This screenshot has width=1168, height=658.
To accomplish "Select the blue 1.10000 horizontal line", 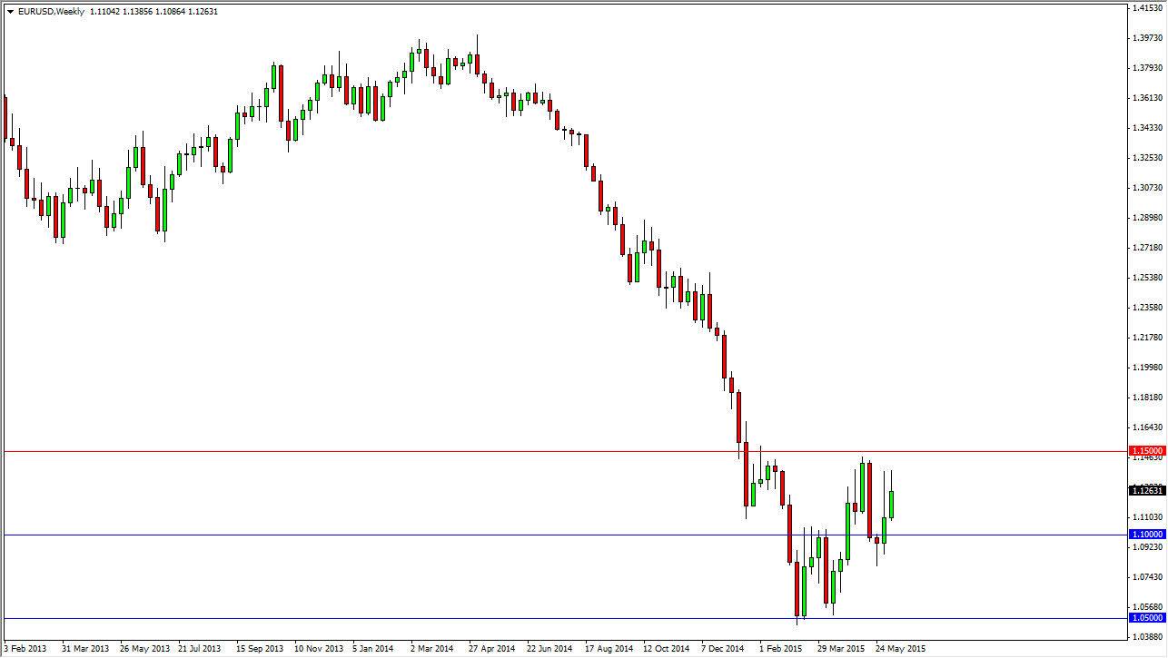I will (563, 535).
